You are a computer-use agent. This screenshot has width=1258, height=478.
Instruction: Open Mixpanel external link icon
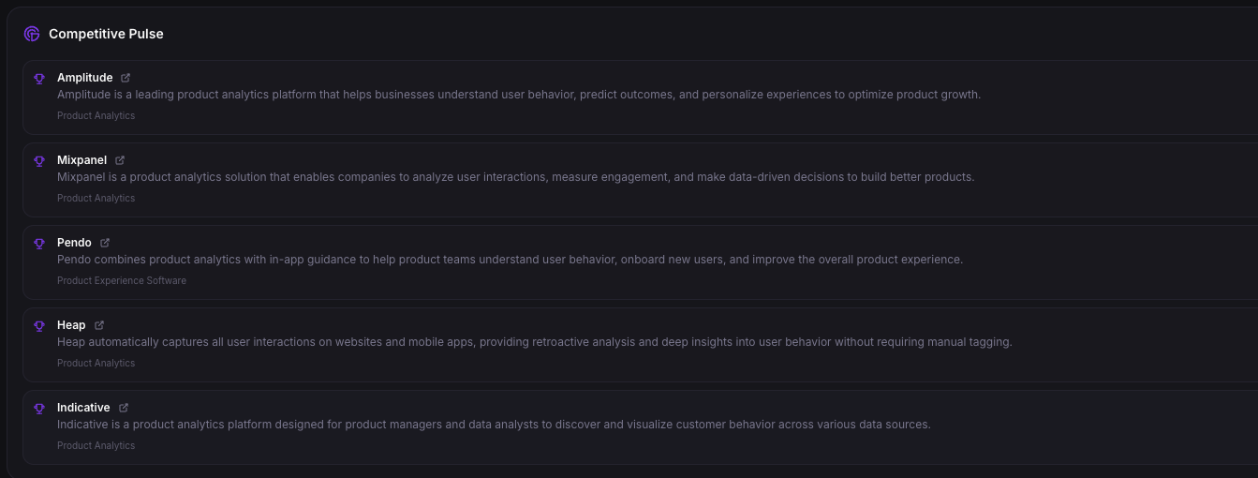(x=120, y=160)
